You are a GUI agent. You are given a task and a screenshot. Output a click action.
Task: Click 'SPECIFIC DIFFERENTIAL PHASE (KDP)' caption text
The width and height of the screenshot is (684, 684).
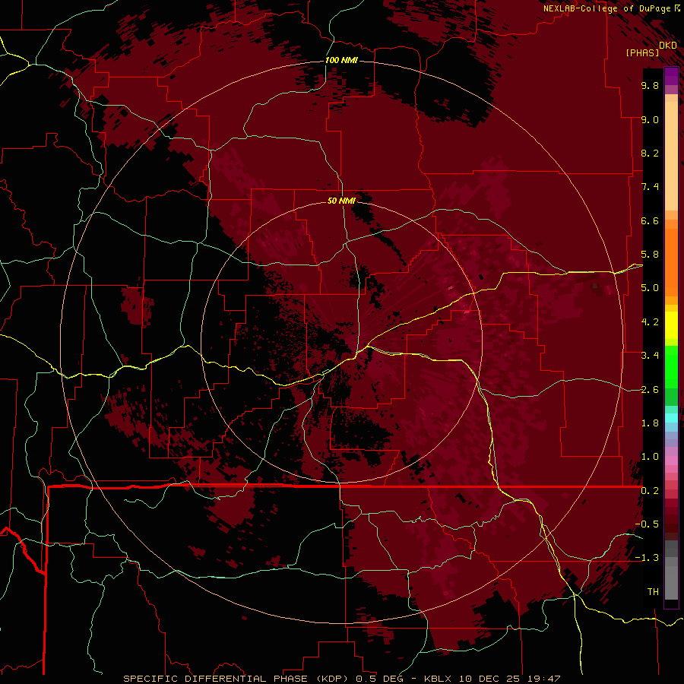click(x=236, y=679)
